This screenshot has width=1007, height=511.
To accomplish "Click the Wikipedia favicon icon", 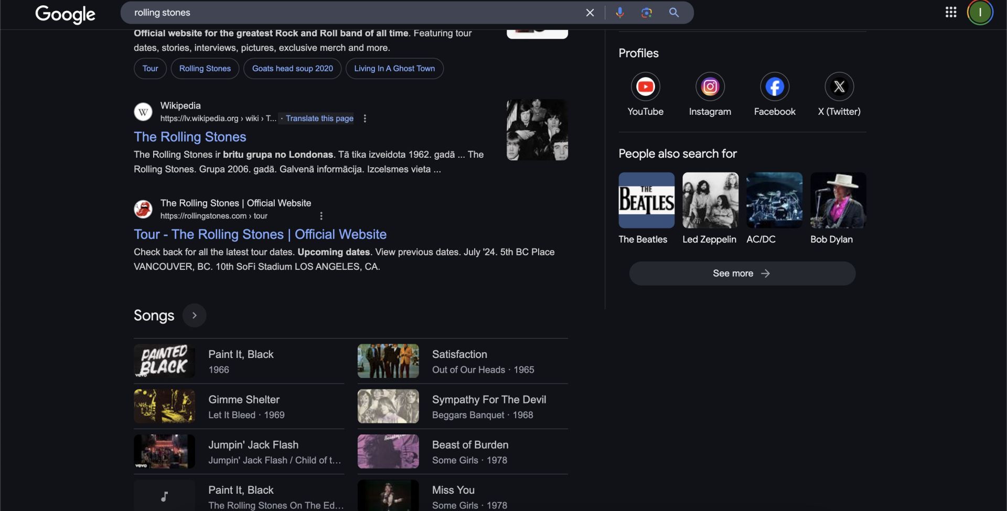I will pyautogui.click(x=143, y=112).
